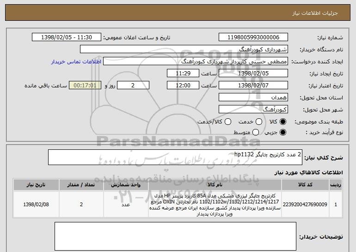The width and height of the screenshot is (356, 252).
Task: Select the کالا/خدمت radio button
Action: [228, 122]
